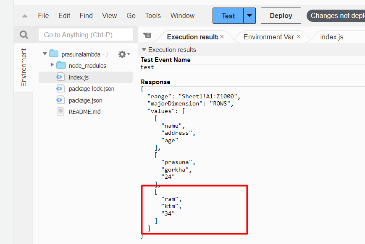Open the tab list icon beside the tabs

pos(147,37)
